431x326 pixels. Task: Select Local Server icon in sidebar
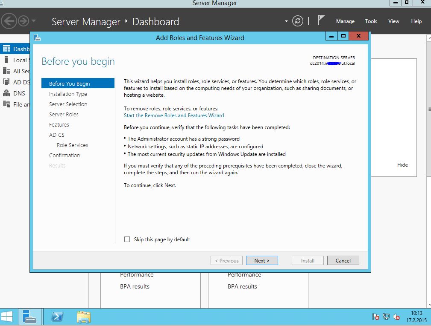tap(6, 60)
